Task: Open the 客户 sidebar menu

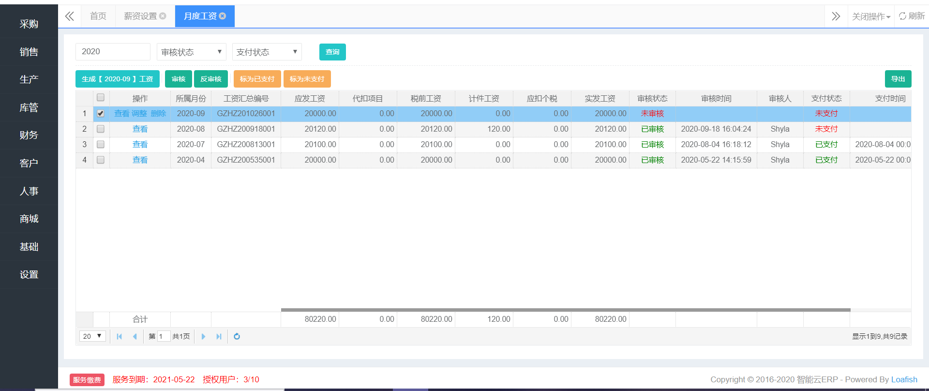Action: click(x=29, y=163)
